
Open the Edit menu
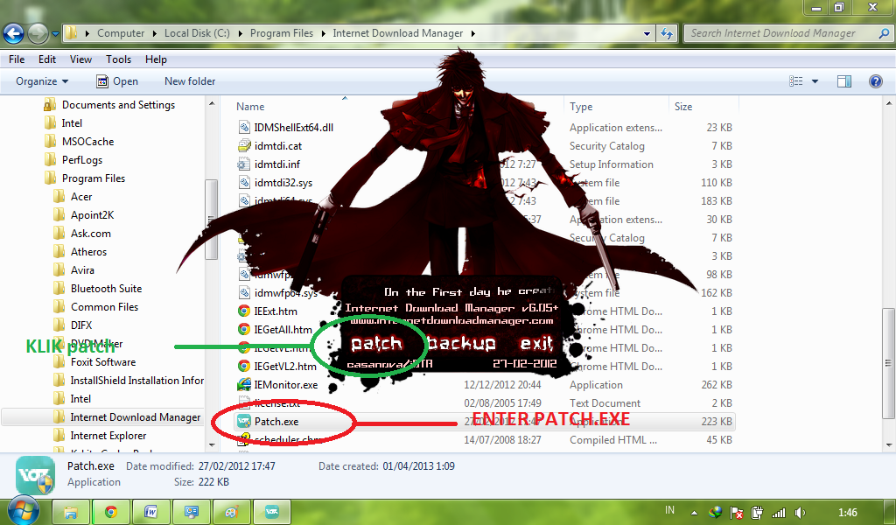coord(47,59)
